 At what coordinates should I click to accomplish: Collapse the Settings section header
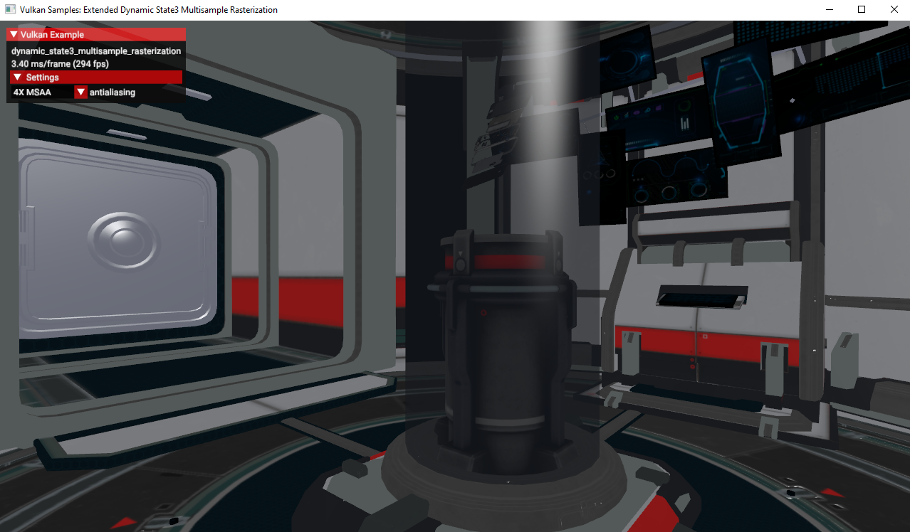coord(18,78)
